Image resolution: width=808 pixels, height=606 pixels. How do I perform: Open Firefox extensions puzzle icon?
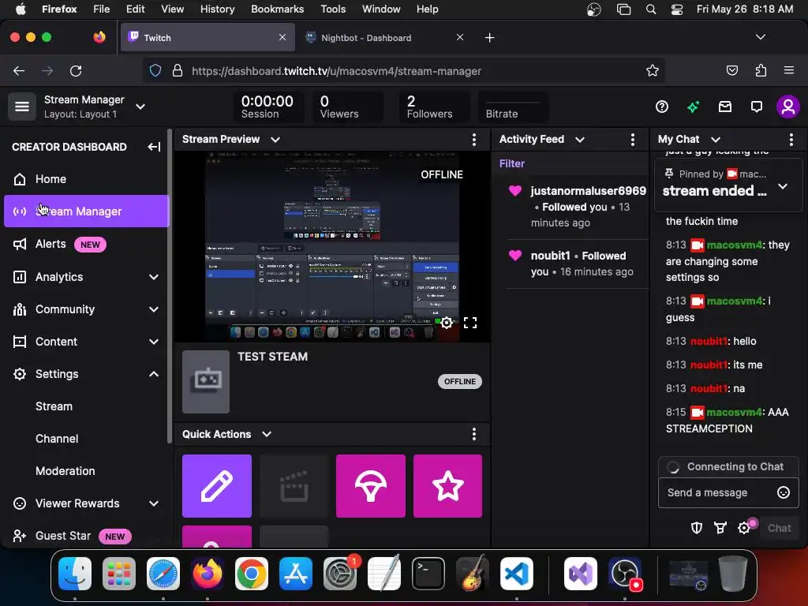click(x=761, y=70)
